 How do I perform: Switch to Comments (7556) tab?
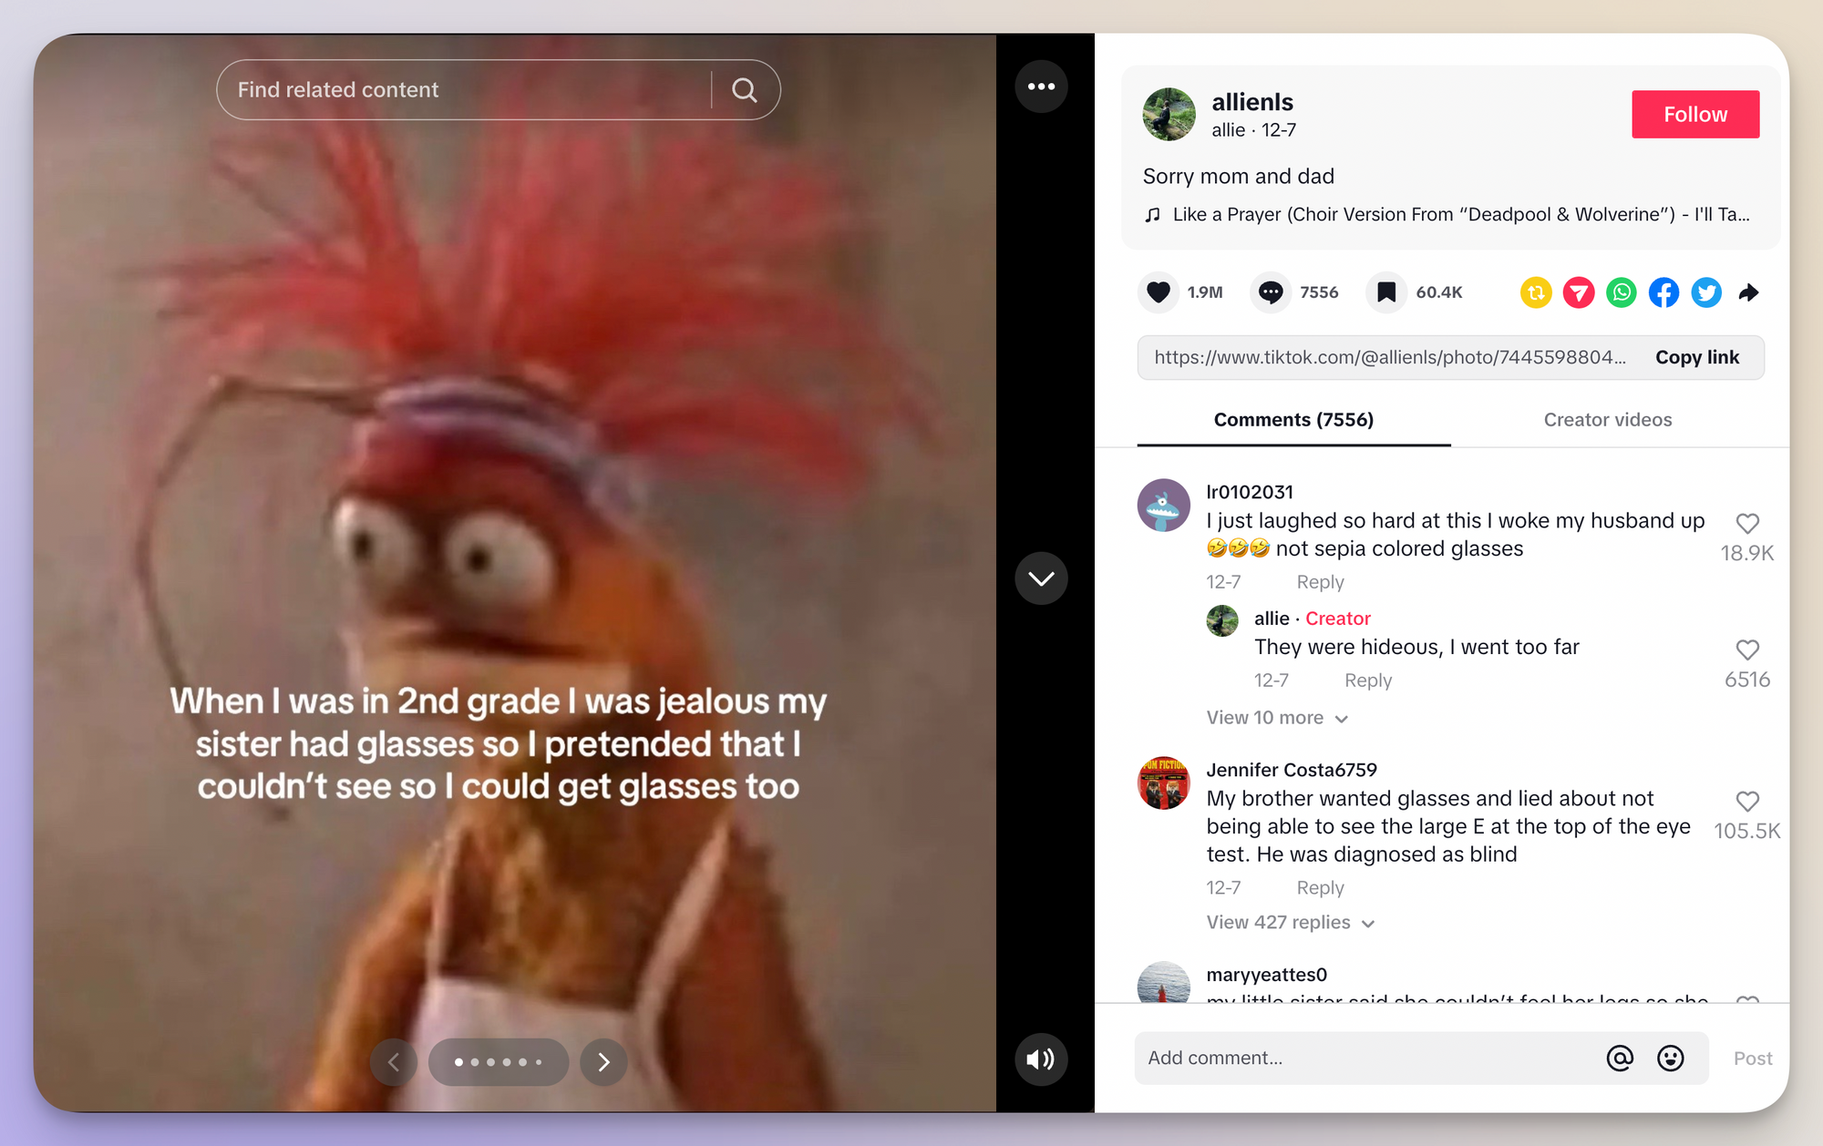[1293, 420]
